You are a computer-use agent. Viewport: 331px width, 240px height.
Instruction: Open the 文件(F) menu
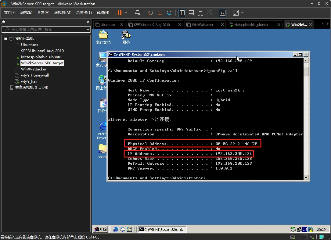coord(9,13)
